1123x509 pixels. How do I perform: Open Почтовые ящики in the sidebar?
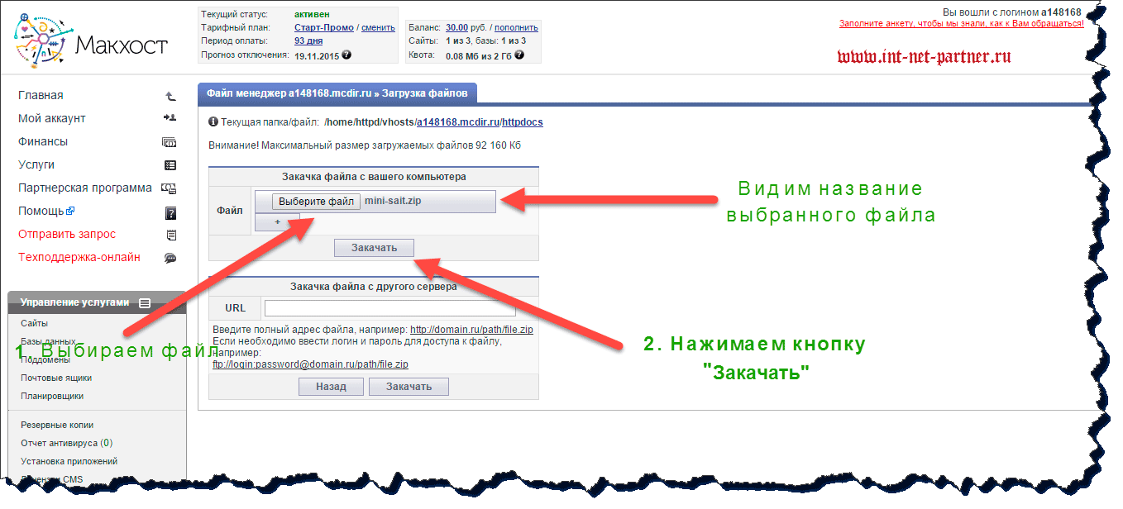[56, 378]
